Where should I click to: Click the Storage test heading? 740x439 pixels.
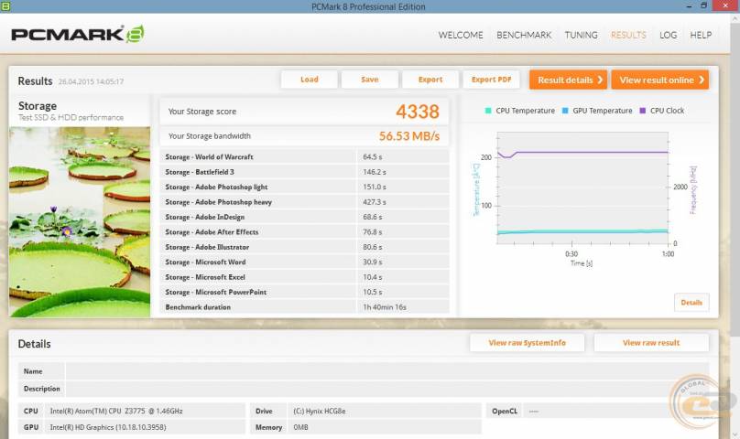[x=38, y=106]
